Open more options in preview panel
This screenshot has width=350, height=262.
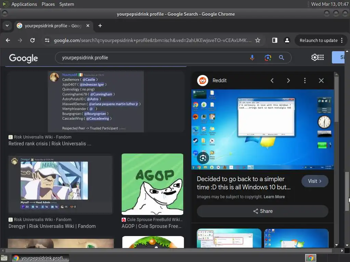click(x=305, y=81)
